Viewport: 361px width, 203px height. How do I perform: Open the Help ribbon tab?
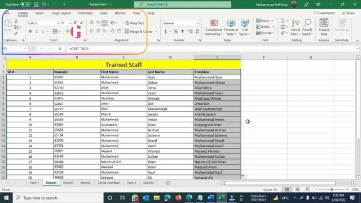(151, 13)
